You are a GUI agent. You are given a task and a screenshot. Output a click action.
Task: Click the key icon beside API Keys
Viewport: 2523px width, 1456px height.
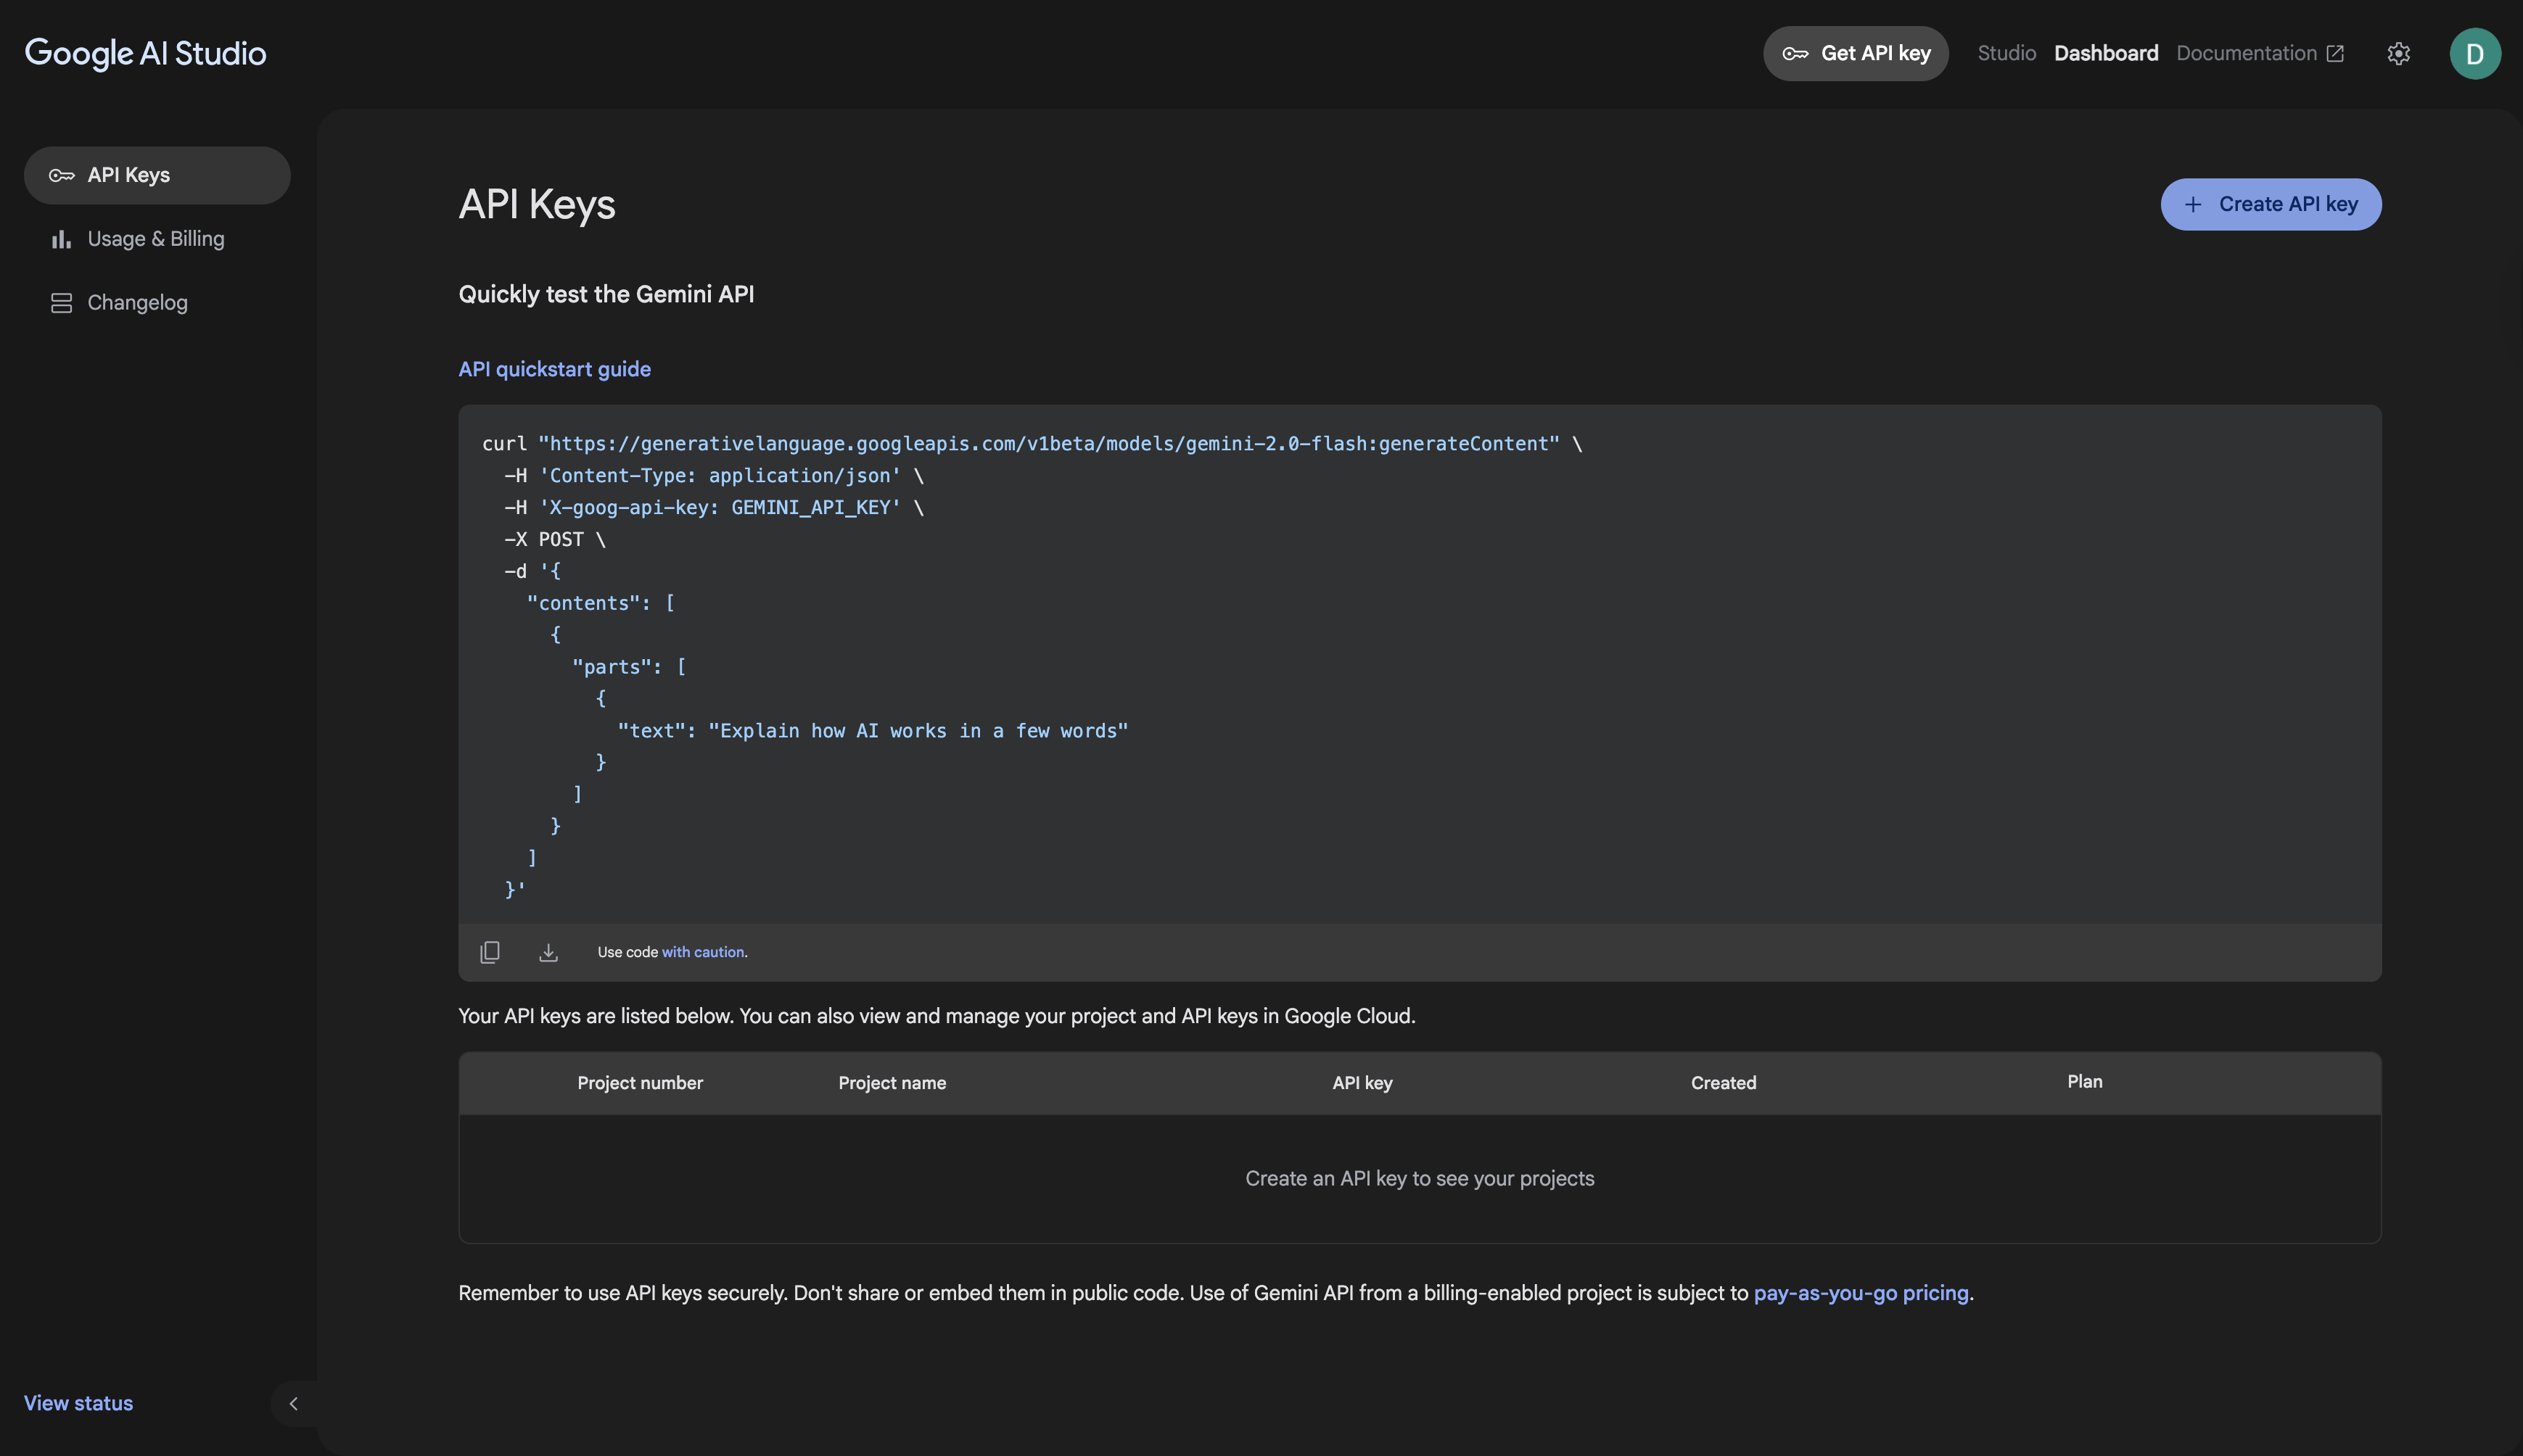(x=61, y=175)
